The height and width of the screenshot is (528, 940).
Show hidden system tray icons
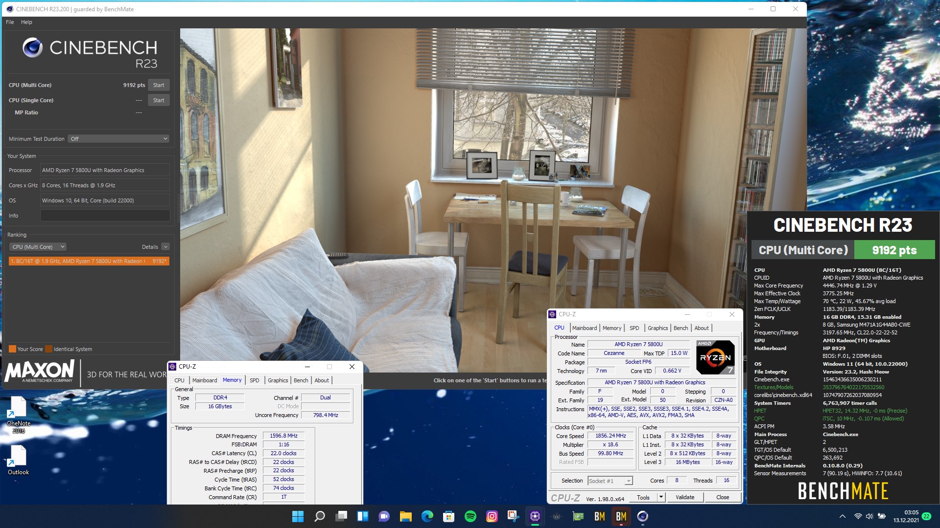[843, 516]
